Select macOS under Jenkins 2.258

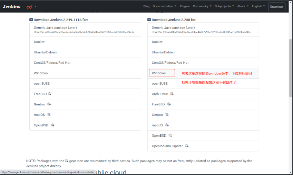[x=203, y=125]
